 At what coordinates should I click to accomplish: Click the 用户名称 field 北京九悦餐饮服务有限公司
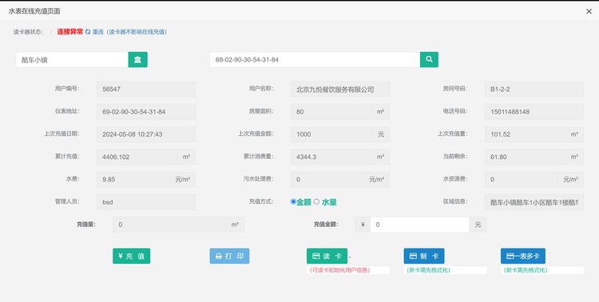tap(340, 89)
